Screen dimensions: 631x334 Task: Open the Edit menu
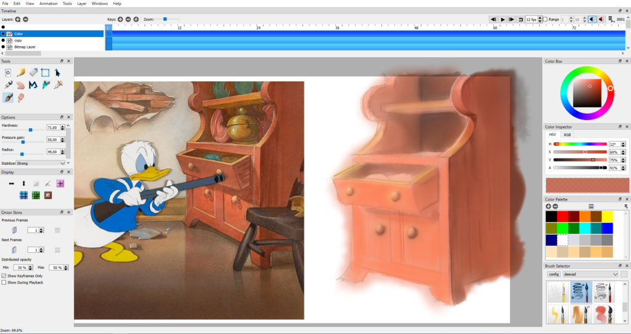tap(17, 3)
